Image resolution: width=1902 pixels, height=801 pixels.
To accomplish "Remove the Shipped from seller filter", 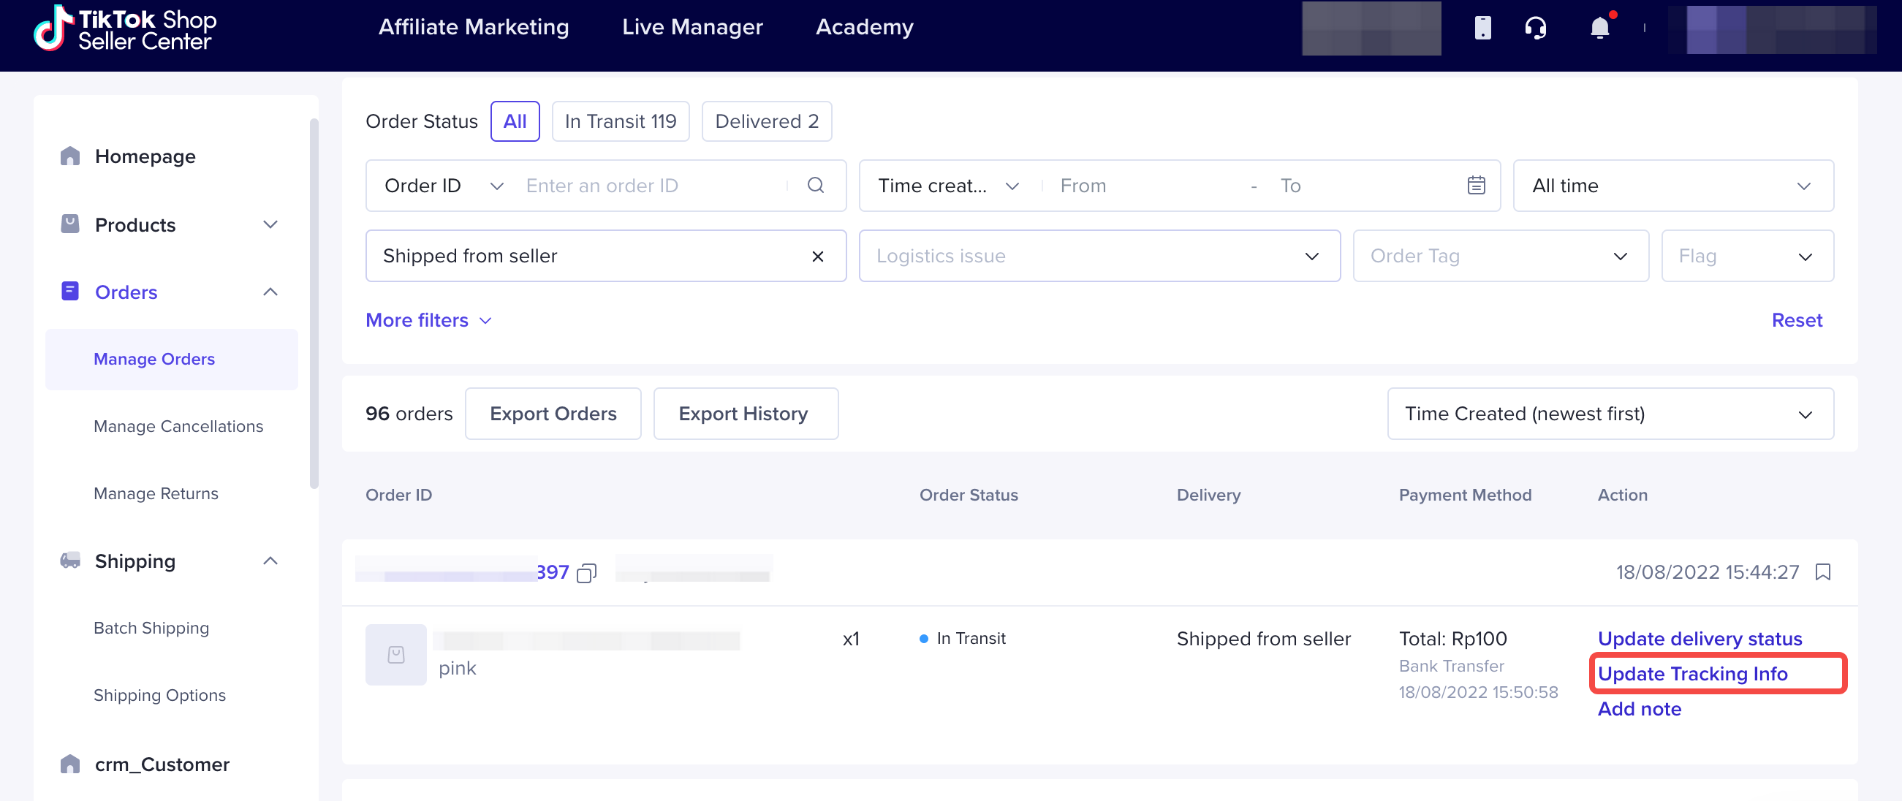I will coord(818,257).
